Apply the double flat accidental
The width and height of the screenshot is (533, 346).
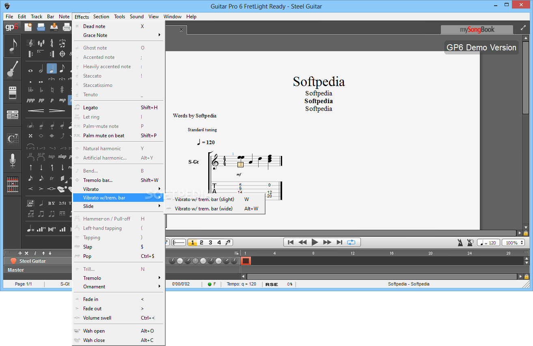30,90
